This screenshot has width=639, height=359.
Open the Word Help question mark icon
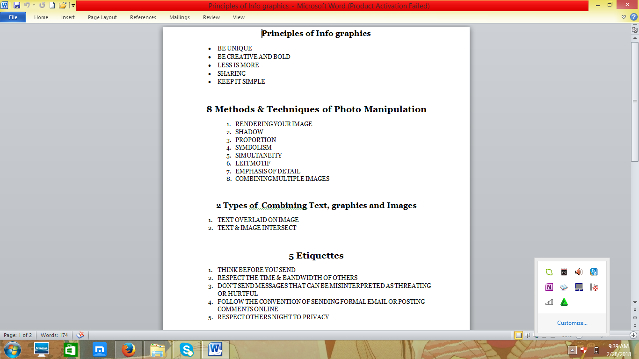pyautogui.click(x=634, y=17)
